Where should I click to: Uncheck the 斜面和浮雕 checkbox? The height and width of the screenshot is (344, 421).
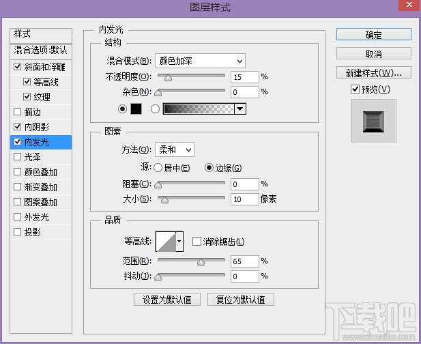tap(18, 67)
